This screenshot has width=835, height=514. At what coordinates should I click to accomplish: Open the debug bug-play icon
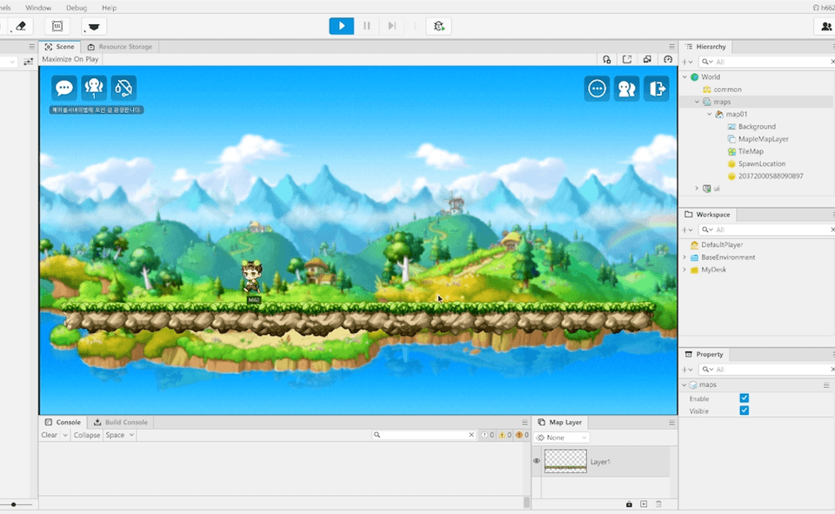tap(438, 26)
